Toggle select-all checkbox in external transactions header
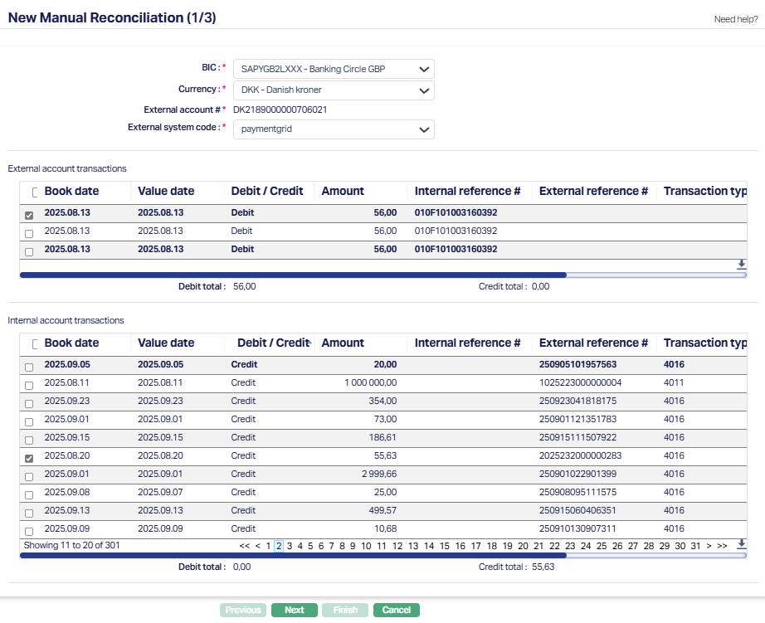The image size is (765, 623). pyautogui.click(x=34, y=192)
